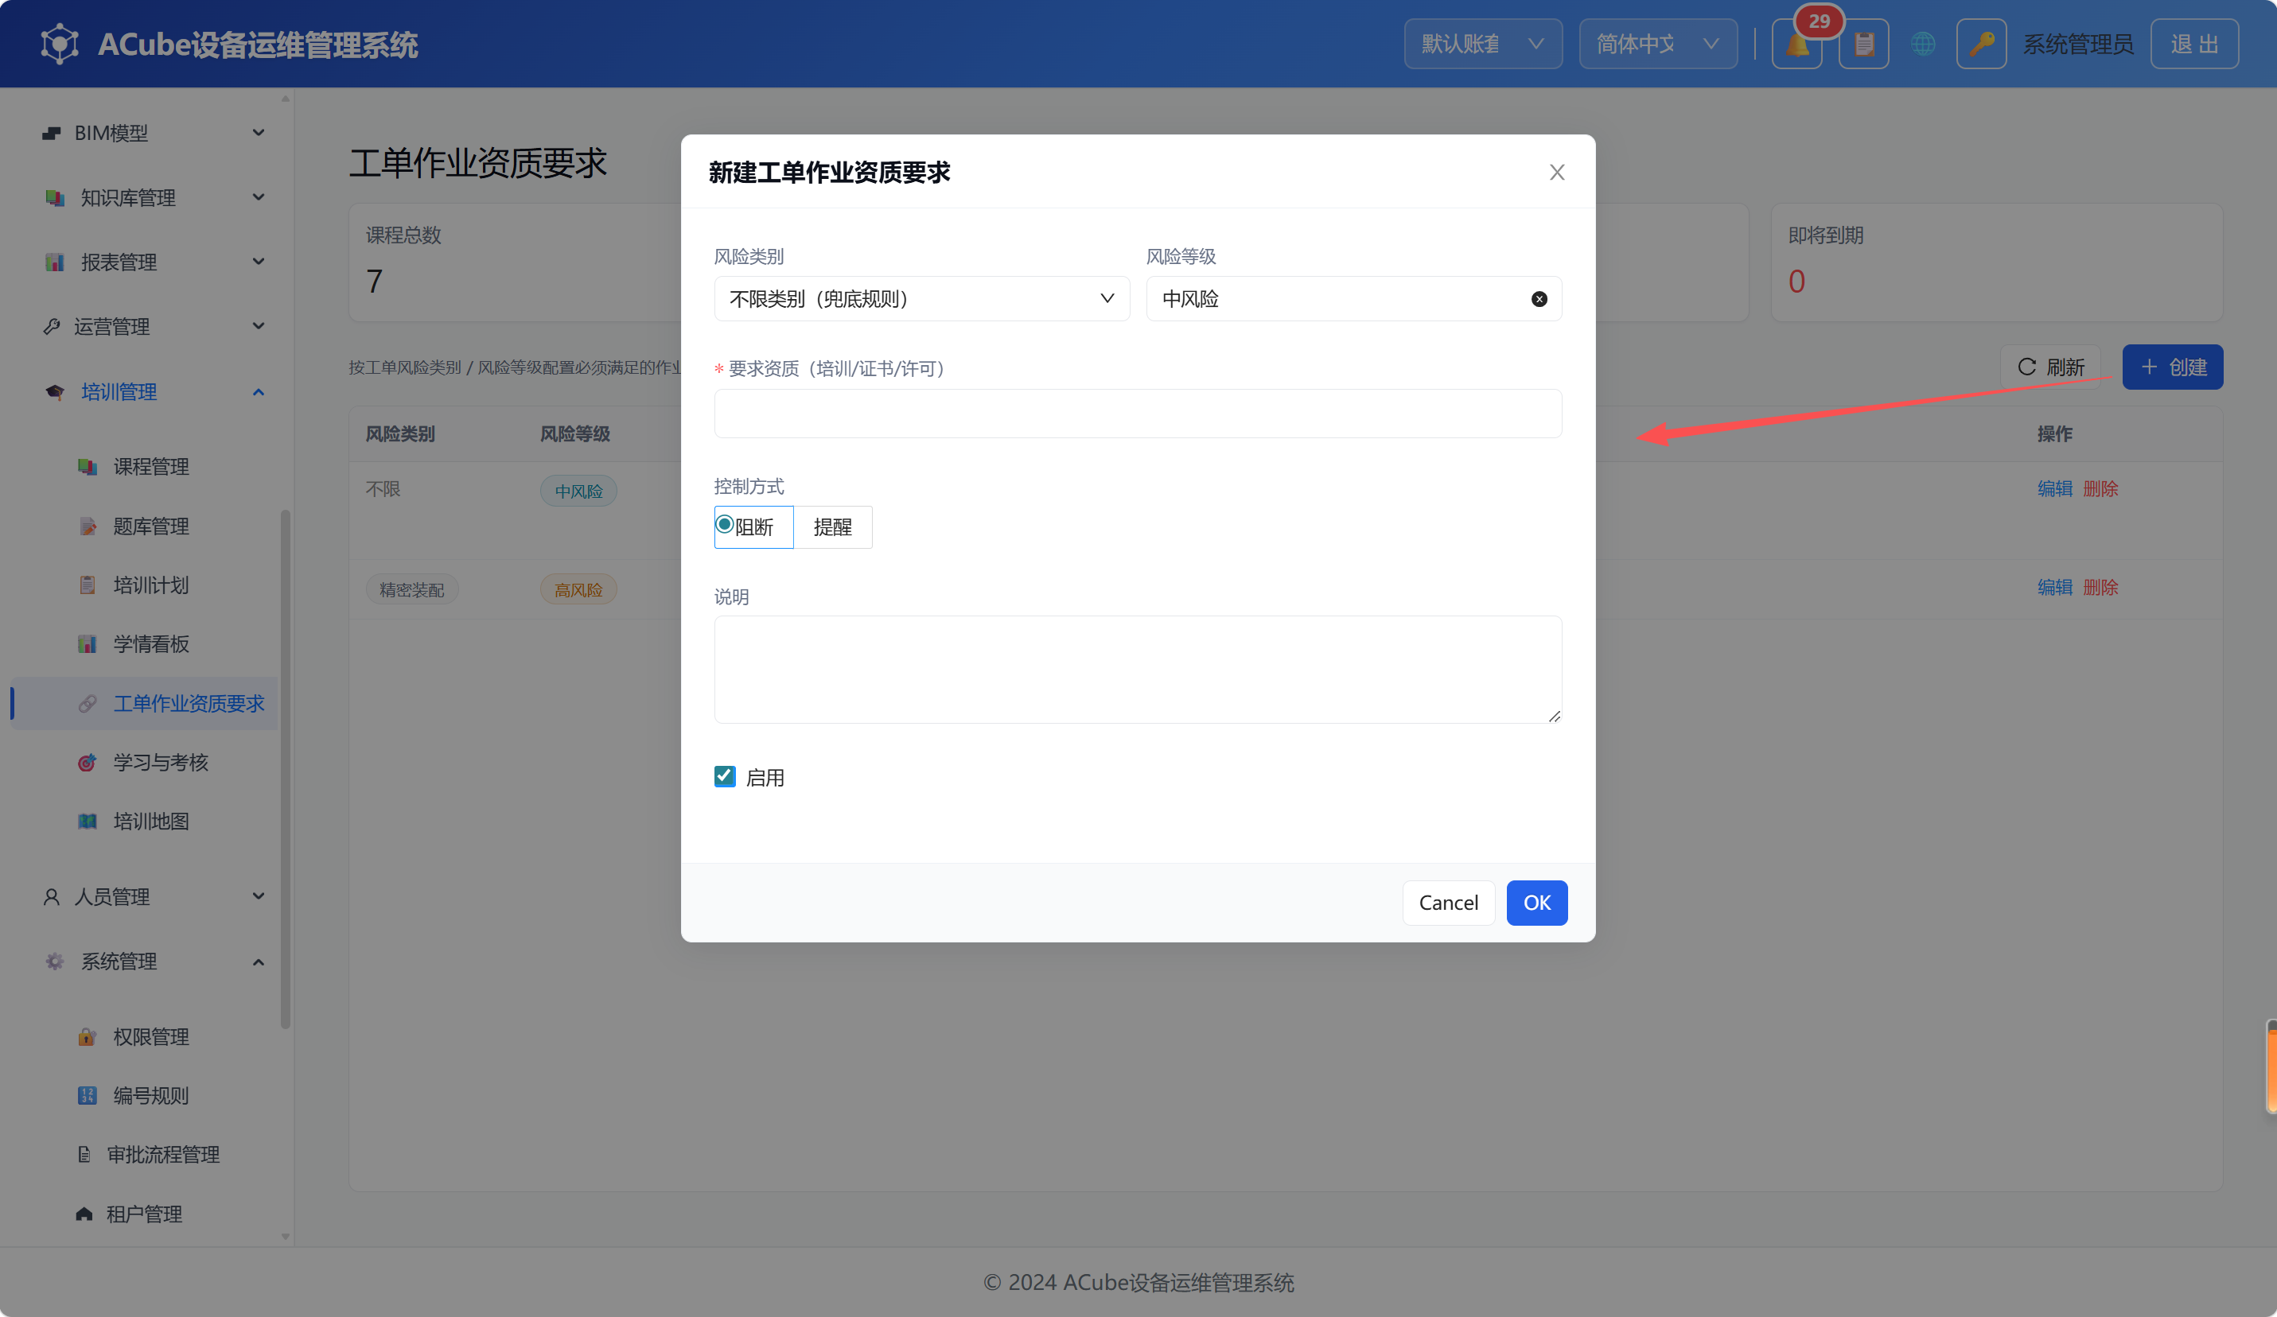Screen dimensions: 2277x1317
Task: Click the 学情看板 chart icon
Action: point(87,644)
